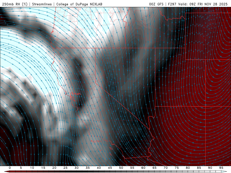Click the colorbar label '20'

pyautogui.click(x=54, y=168)
